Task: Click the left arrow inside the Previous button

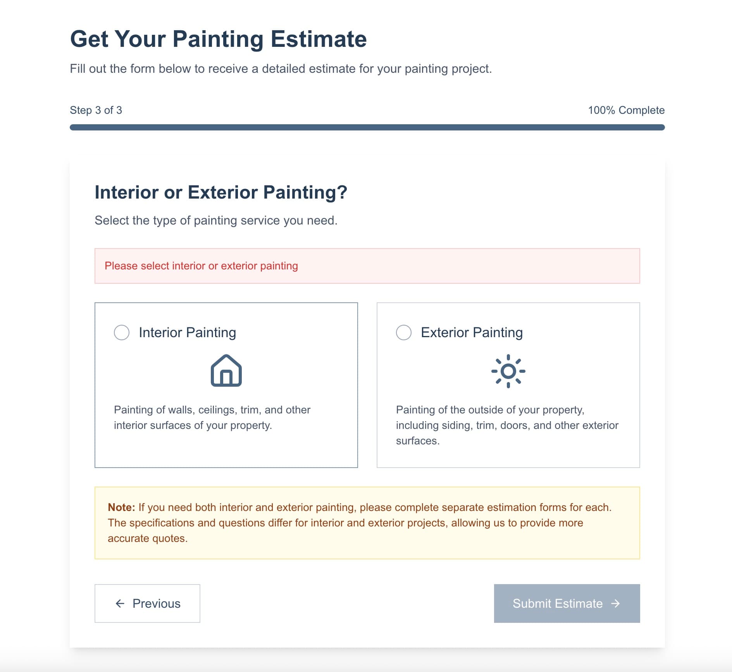Action: pos(121,603)
